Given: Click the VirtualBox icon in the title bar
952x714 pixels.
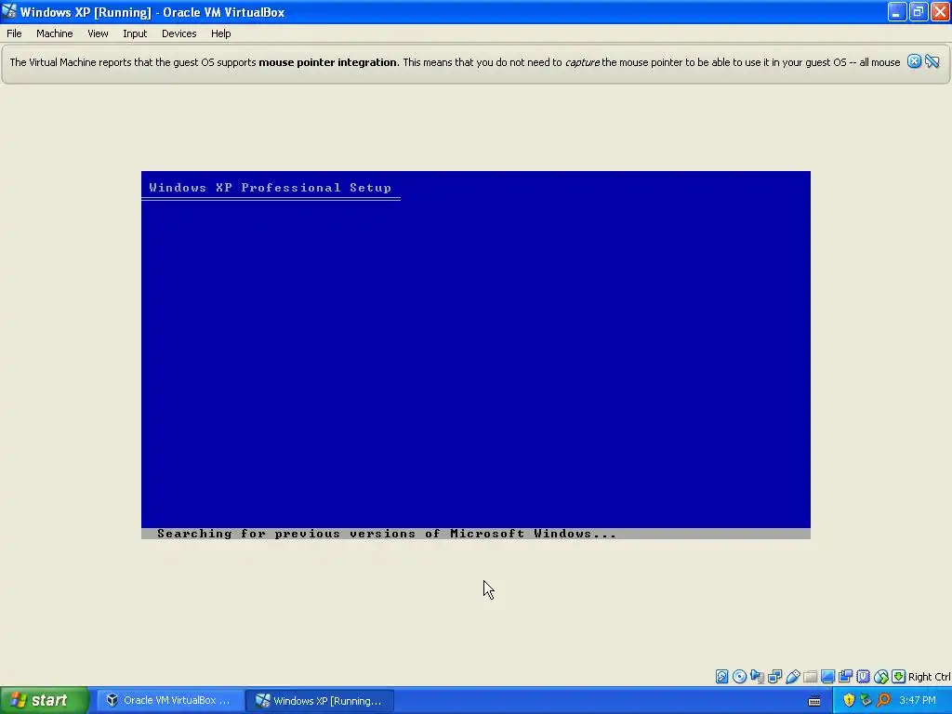Looking at the screenshot, I should pos(9,11).
